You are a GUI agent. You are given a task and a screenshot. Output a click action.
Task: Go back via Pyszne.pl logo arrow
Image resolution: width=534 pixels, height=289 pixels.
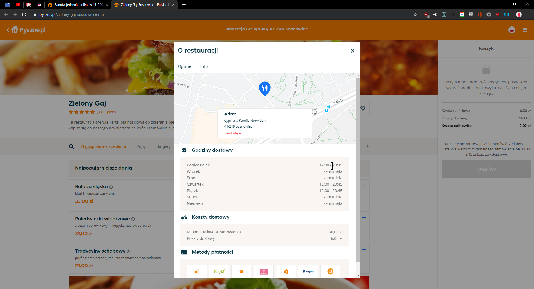click(8, 30)
